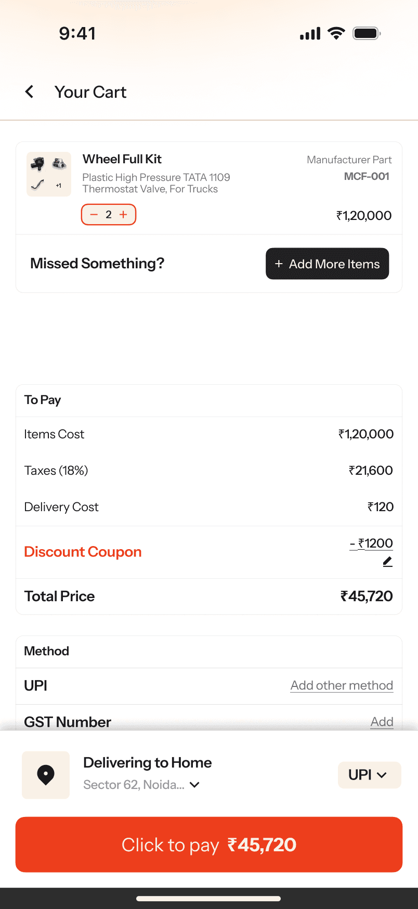Click the Add other method link
418x909 pixels.
[342, 685]
